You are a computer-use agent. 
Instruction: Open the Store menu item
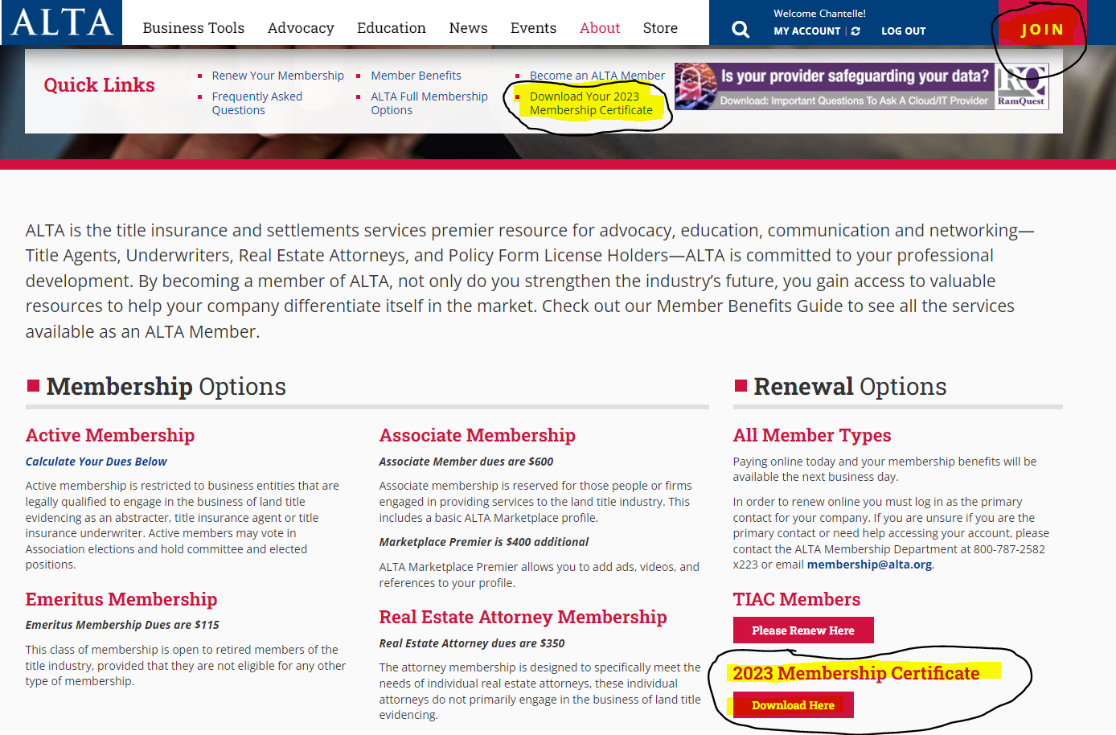coord(660,28)
